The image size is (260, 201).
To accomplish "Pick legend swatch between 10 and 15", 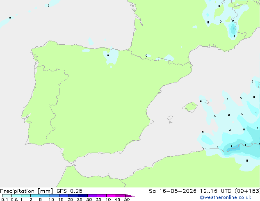I will tap(54, 196).
